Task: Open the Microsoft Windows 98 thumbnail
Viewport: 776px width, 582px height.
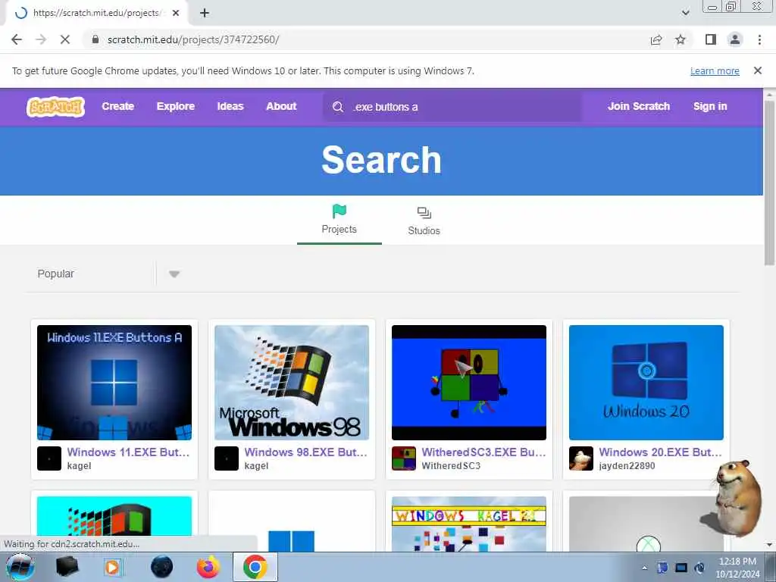Action: [292, 383]
